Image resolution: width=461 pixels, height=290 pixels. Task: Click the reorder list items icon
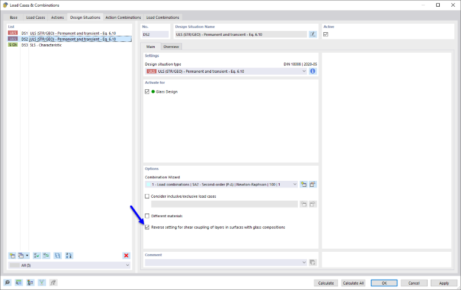(69, 255)
